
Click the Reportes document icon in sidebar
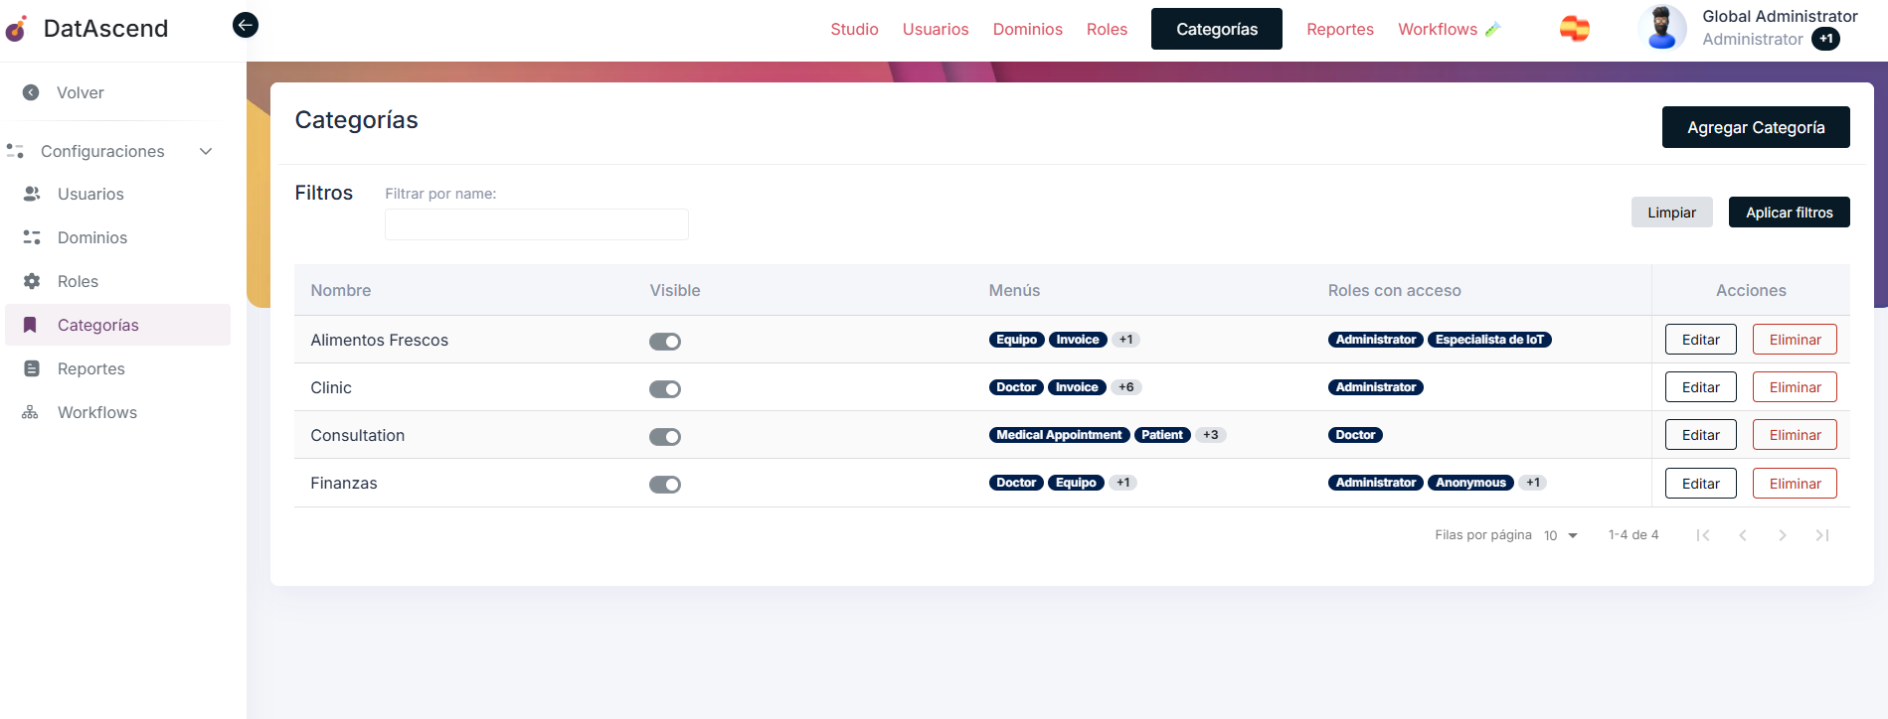pos(32,368)
